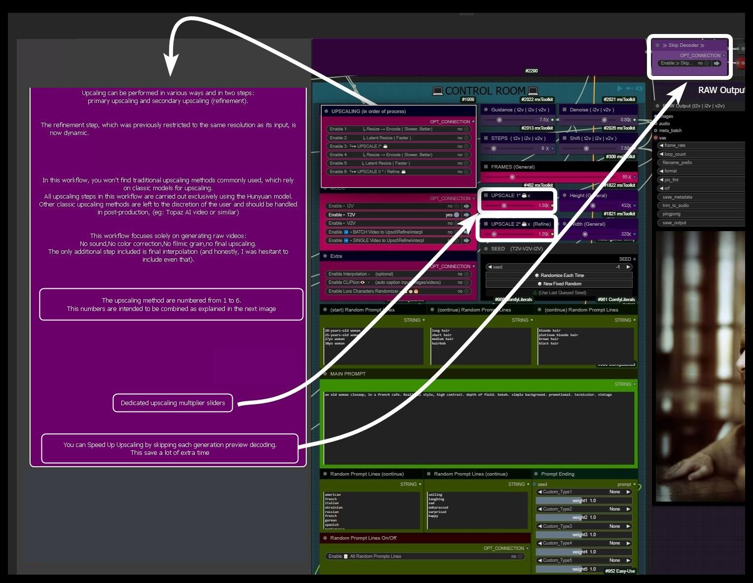
Task: Collapse the Extra node via its title dot
Action: point(325,256)
